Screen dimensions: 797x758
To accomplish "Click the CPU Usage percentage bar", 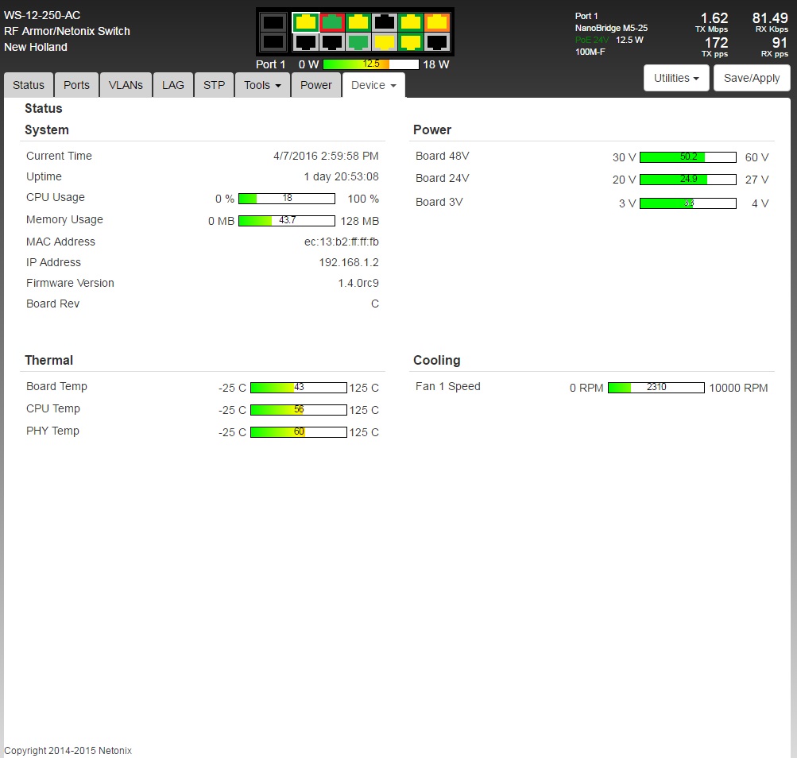I will tap(287, 199).
